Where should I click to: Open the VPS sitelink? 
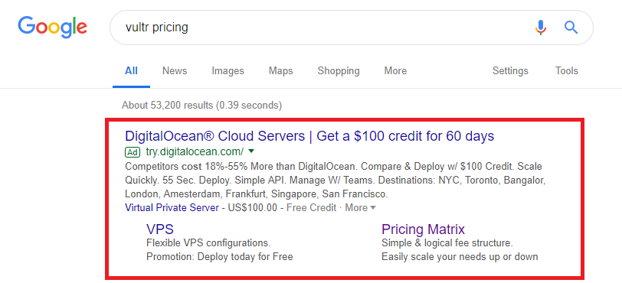pyautogui.click(x=160, y=229)
